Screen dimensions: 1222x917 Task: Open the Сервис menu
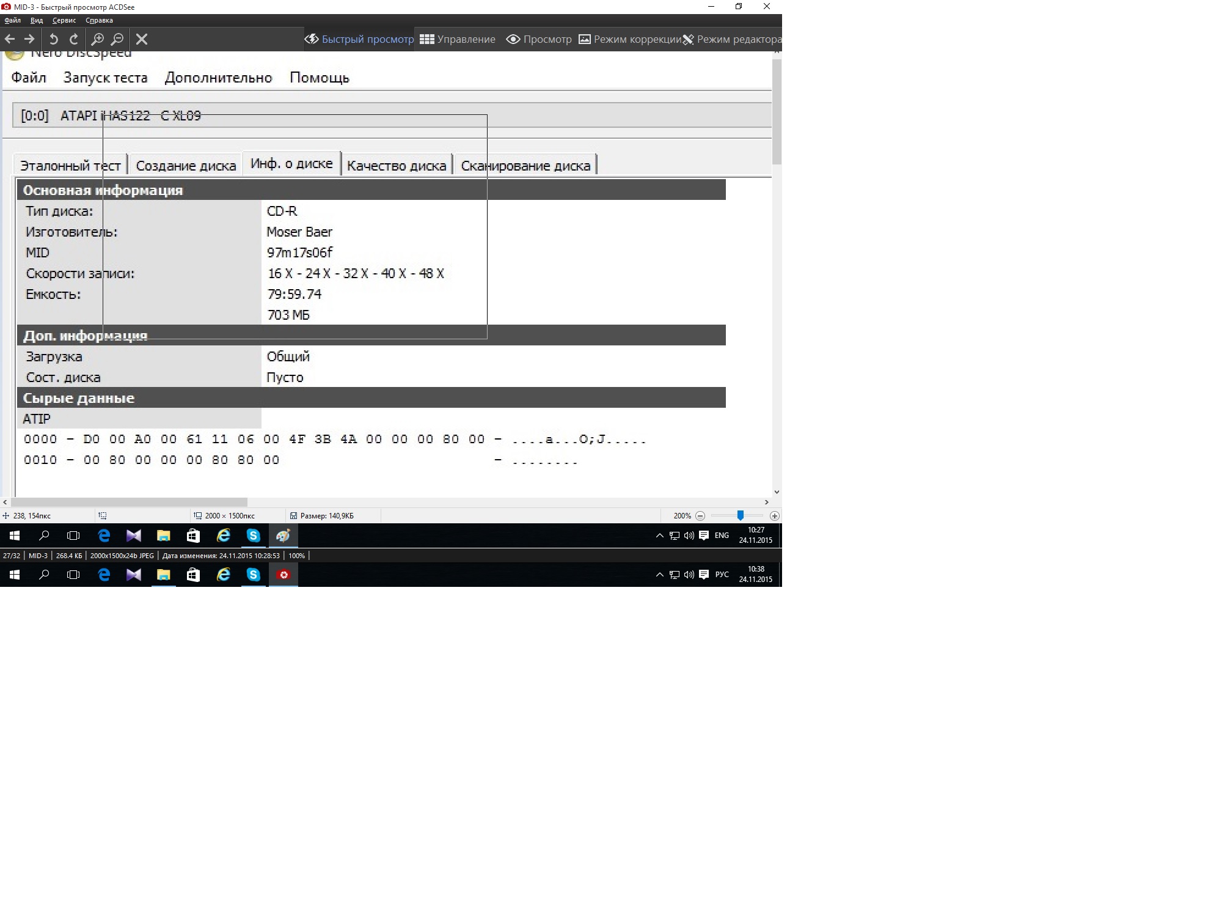click(x=64, y=20)
